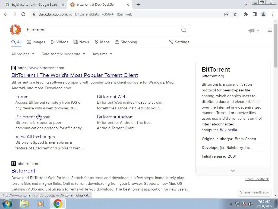The height and width of the screenshot is (209, 278).
Task: Open the File Explorer taskbar icon
Action: pos(24,204)
